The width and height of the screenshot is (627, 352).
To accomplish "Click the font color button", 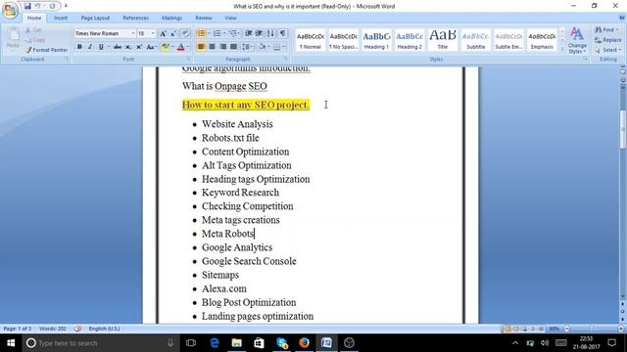I will click(180, 47).
